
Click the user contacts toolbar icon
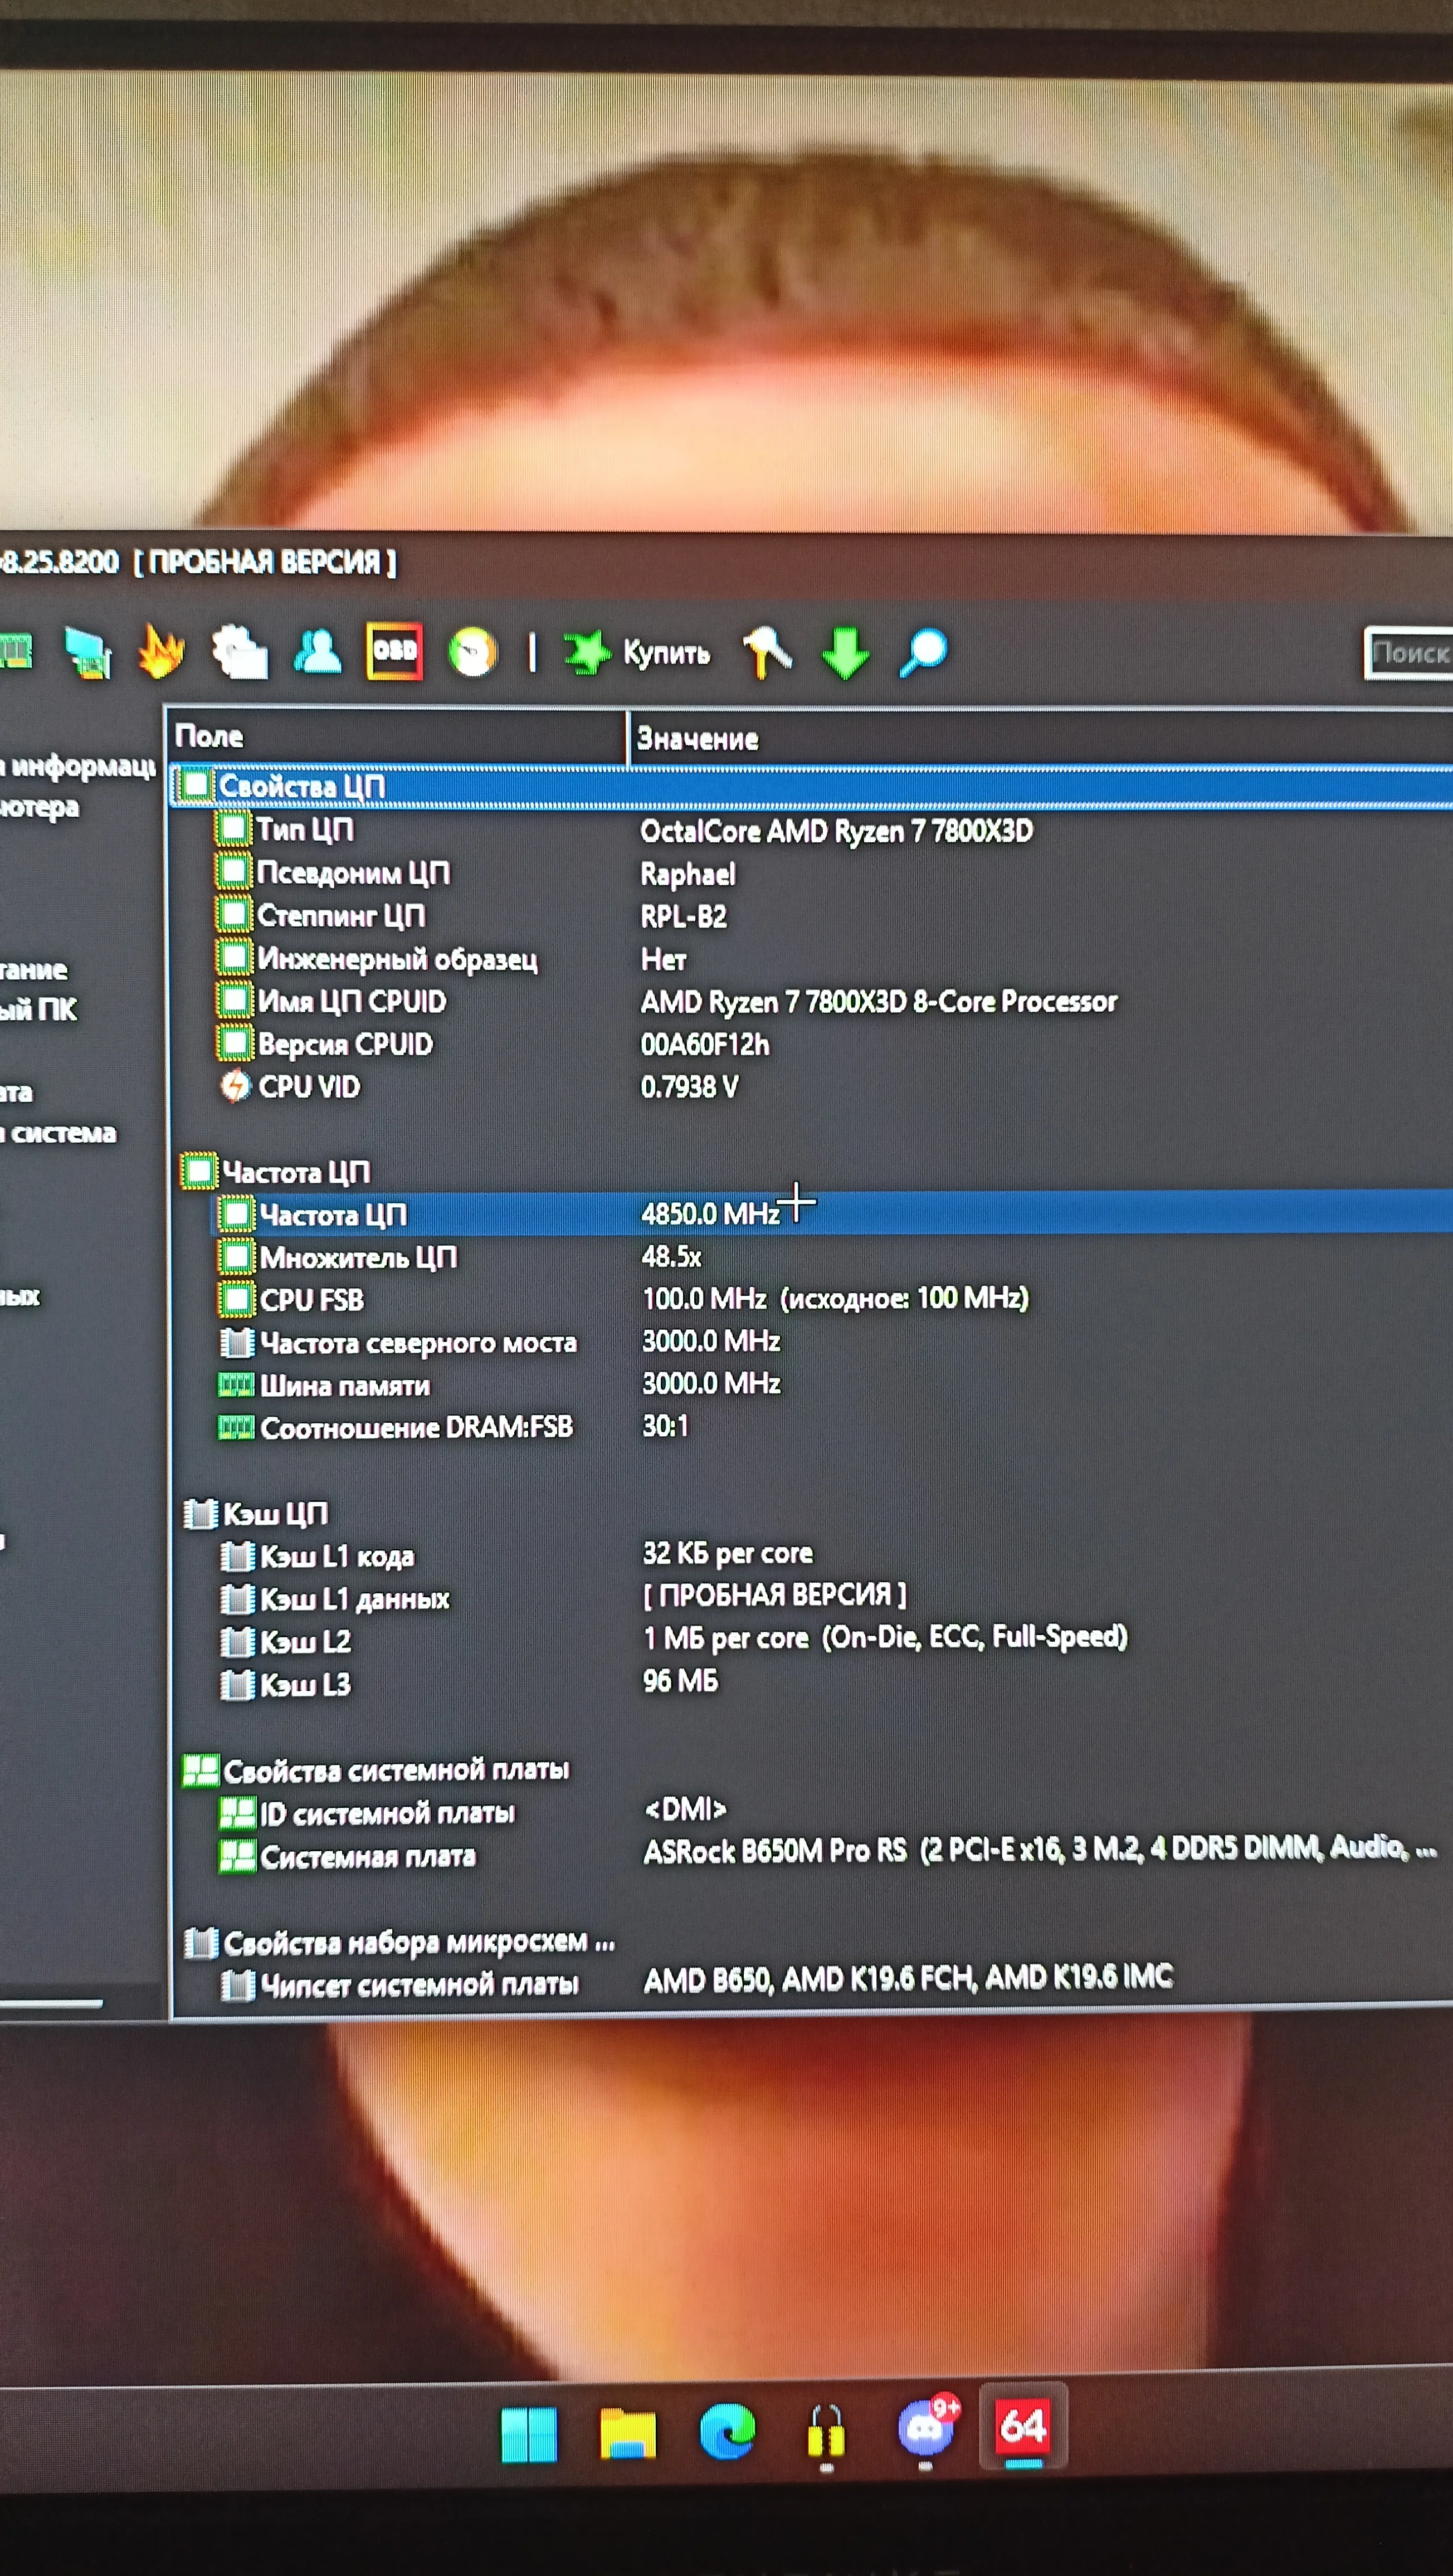click(318, 652)
